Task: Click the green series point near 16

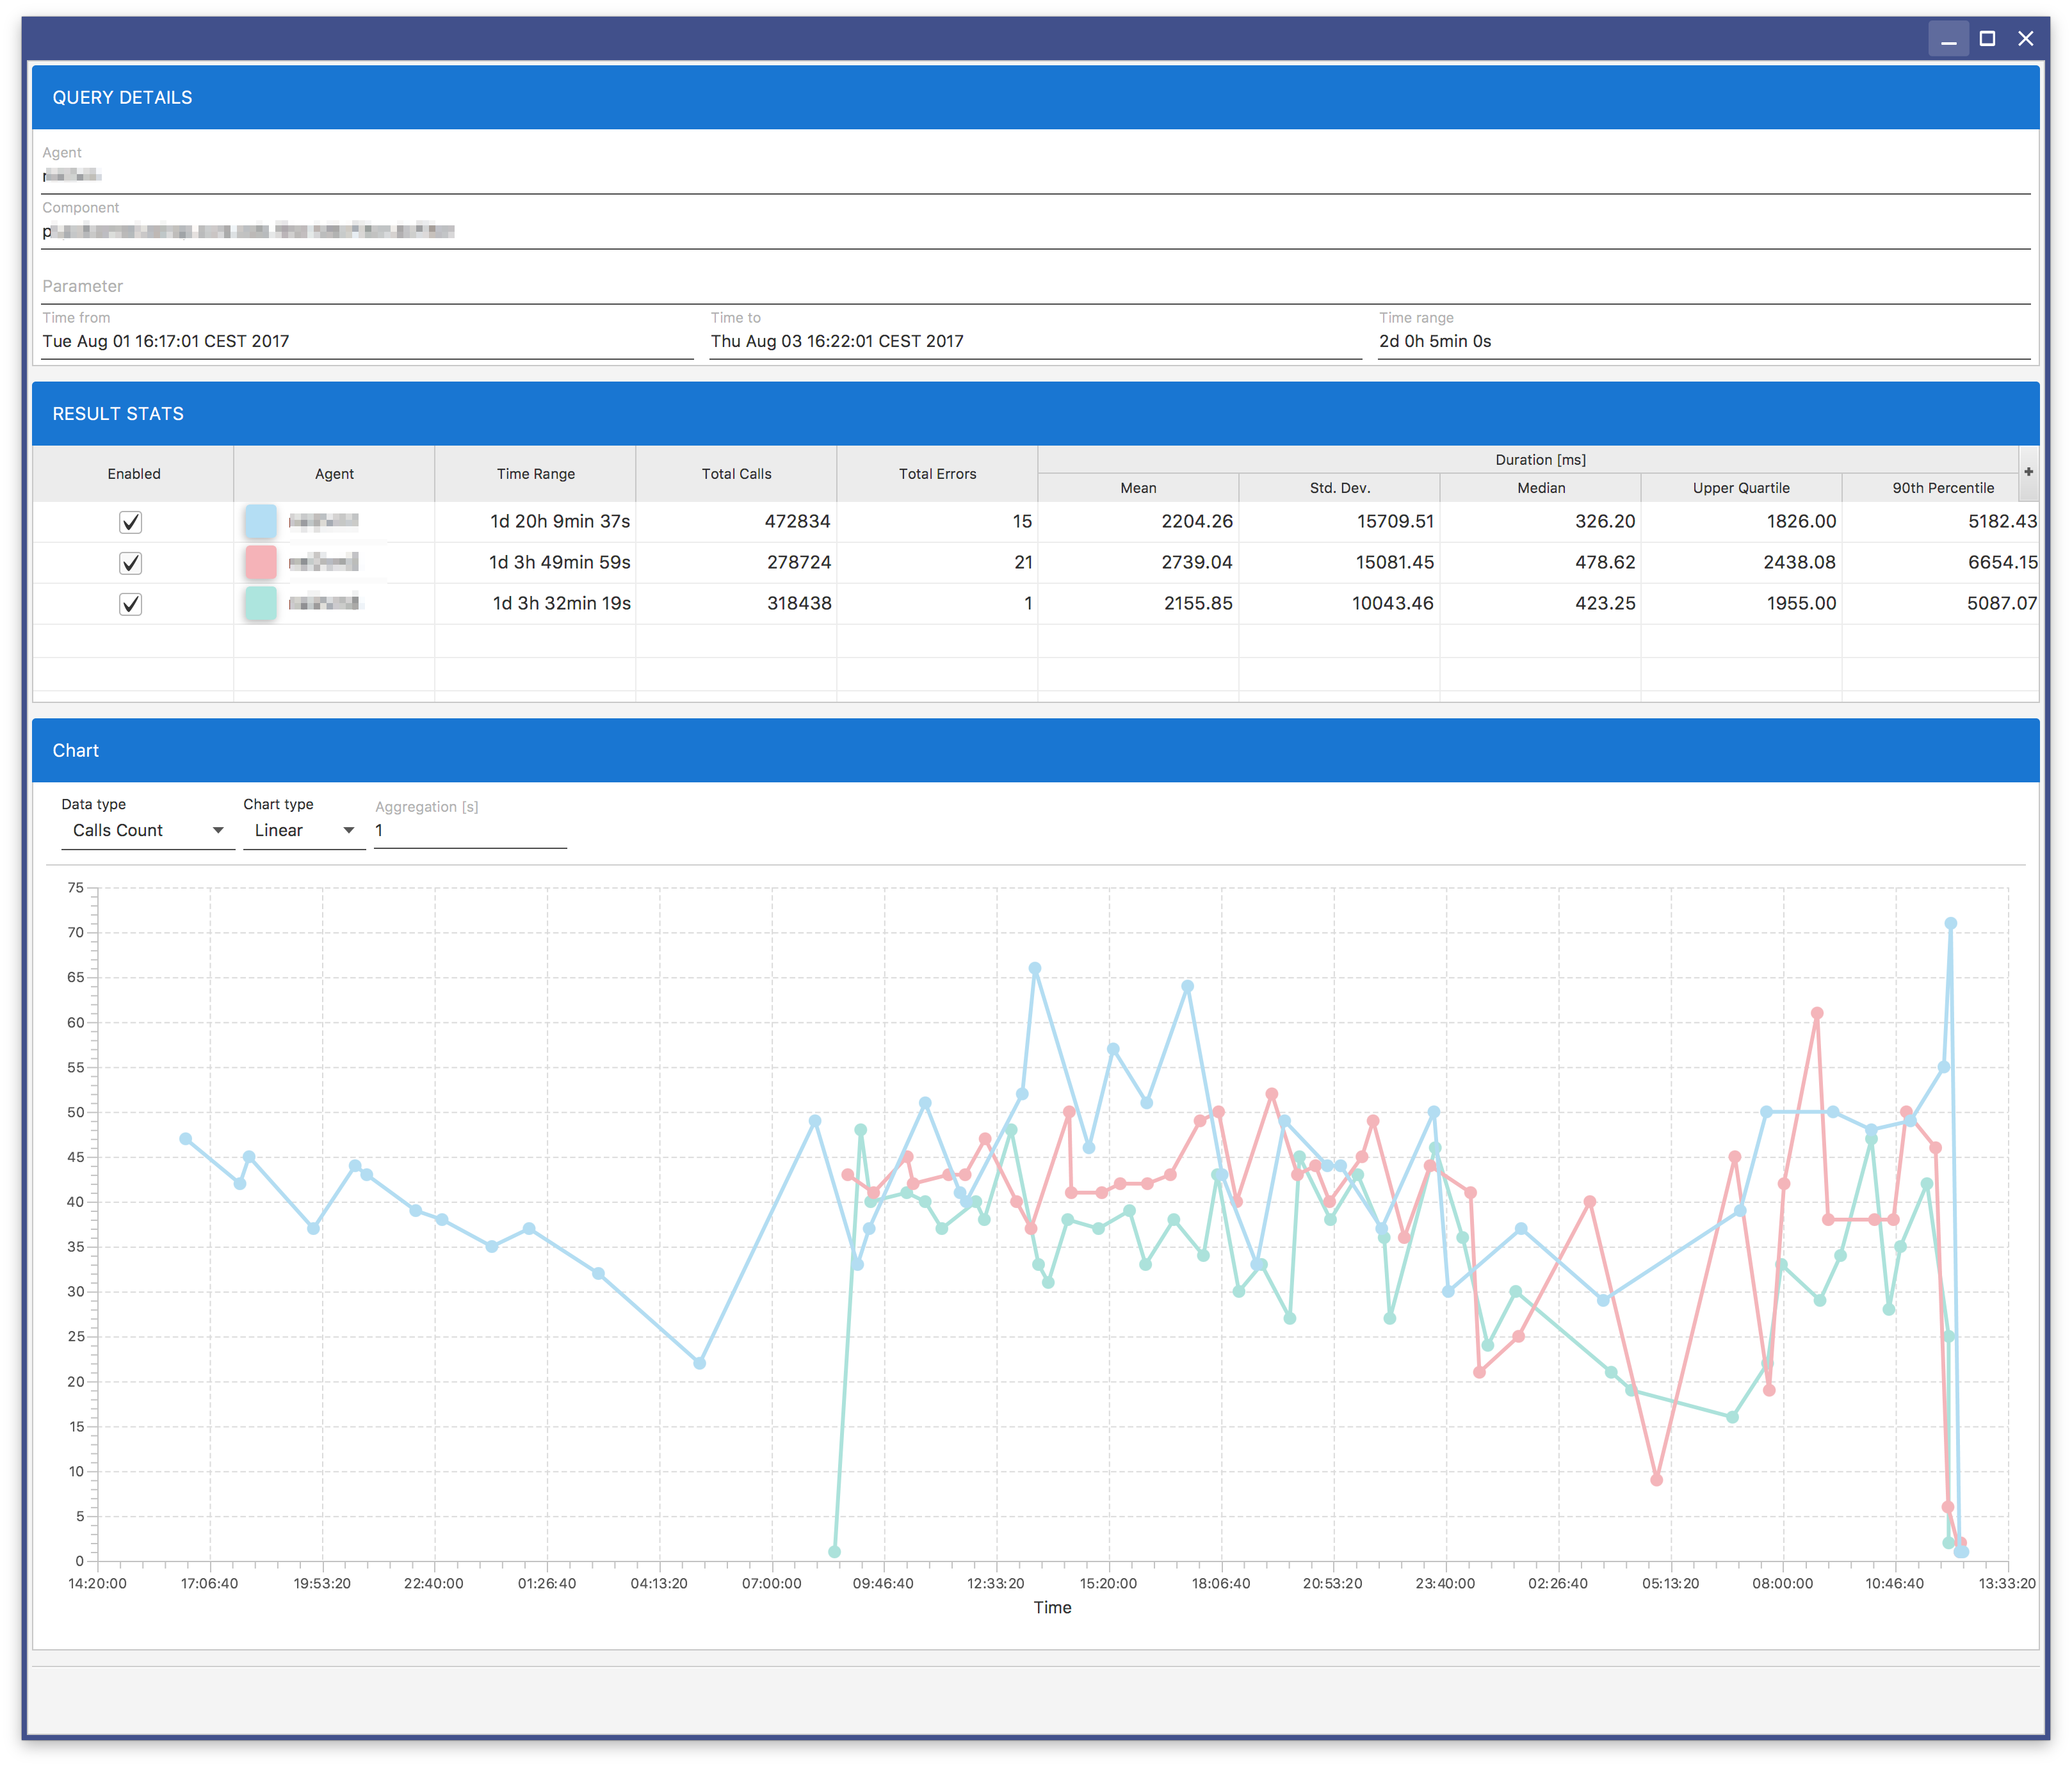Action: pos(1732,1417)
